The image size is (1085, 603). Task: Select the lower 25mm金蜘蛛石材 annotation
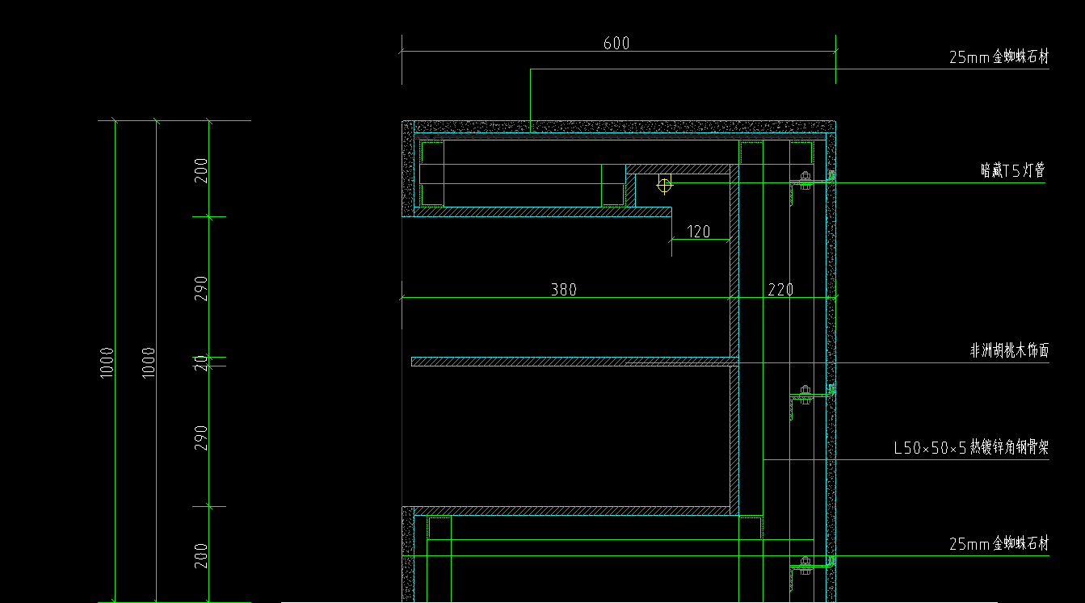pos(999,545)
